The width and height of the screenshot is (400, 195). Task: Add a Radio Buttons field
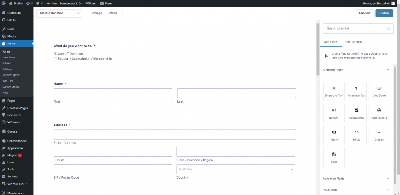click(x=379, y=113)
